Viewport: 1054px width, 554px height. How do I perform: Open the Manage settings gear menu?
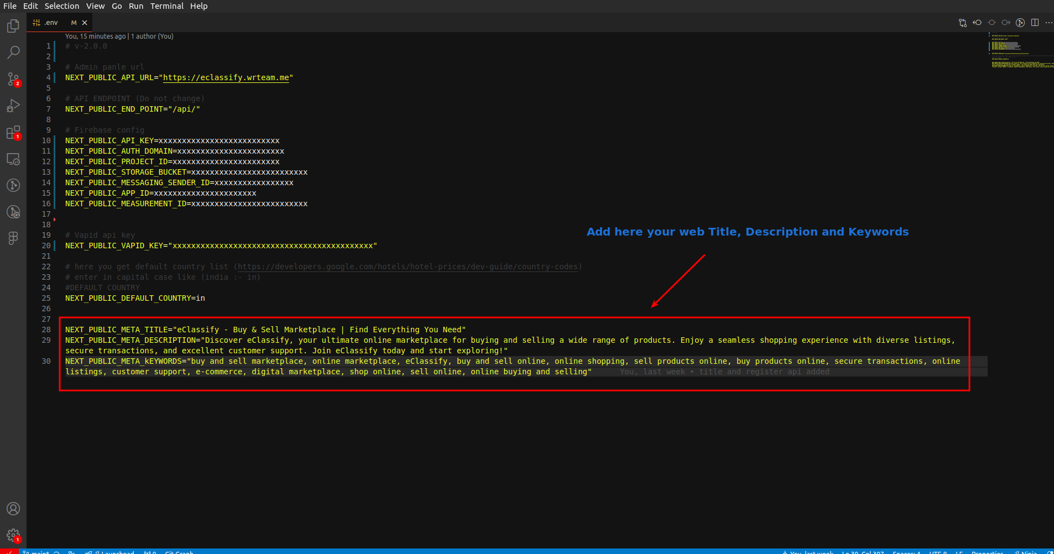(13, 535)
